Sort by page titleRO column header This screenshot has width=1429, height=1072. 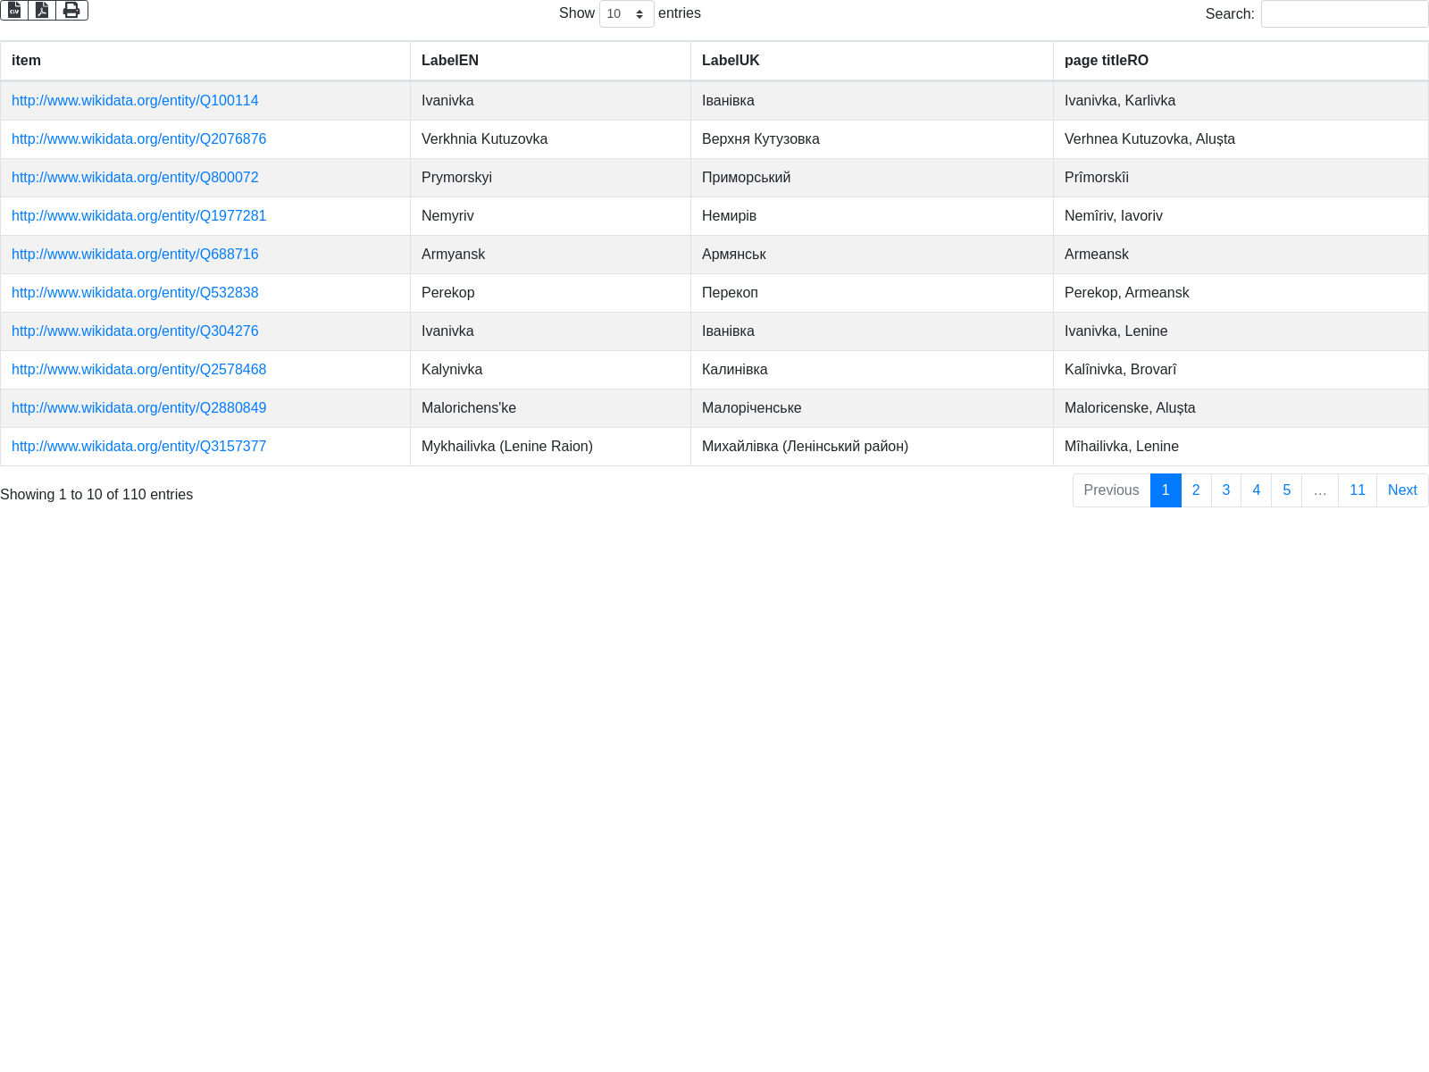click(1240, 61)
